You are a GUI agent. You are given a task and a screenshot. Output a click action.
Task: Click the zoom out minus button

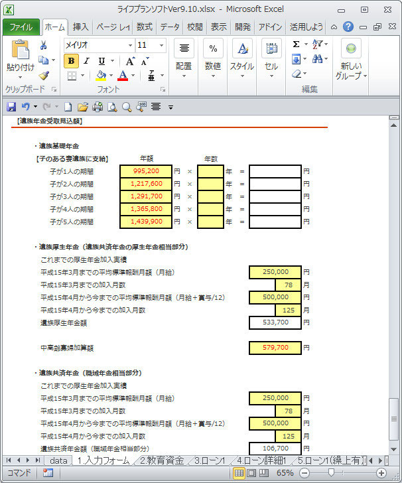pos(304,473)
